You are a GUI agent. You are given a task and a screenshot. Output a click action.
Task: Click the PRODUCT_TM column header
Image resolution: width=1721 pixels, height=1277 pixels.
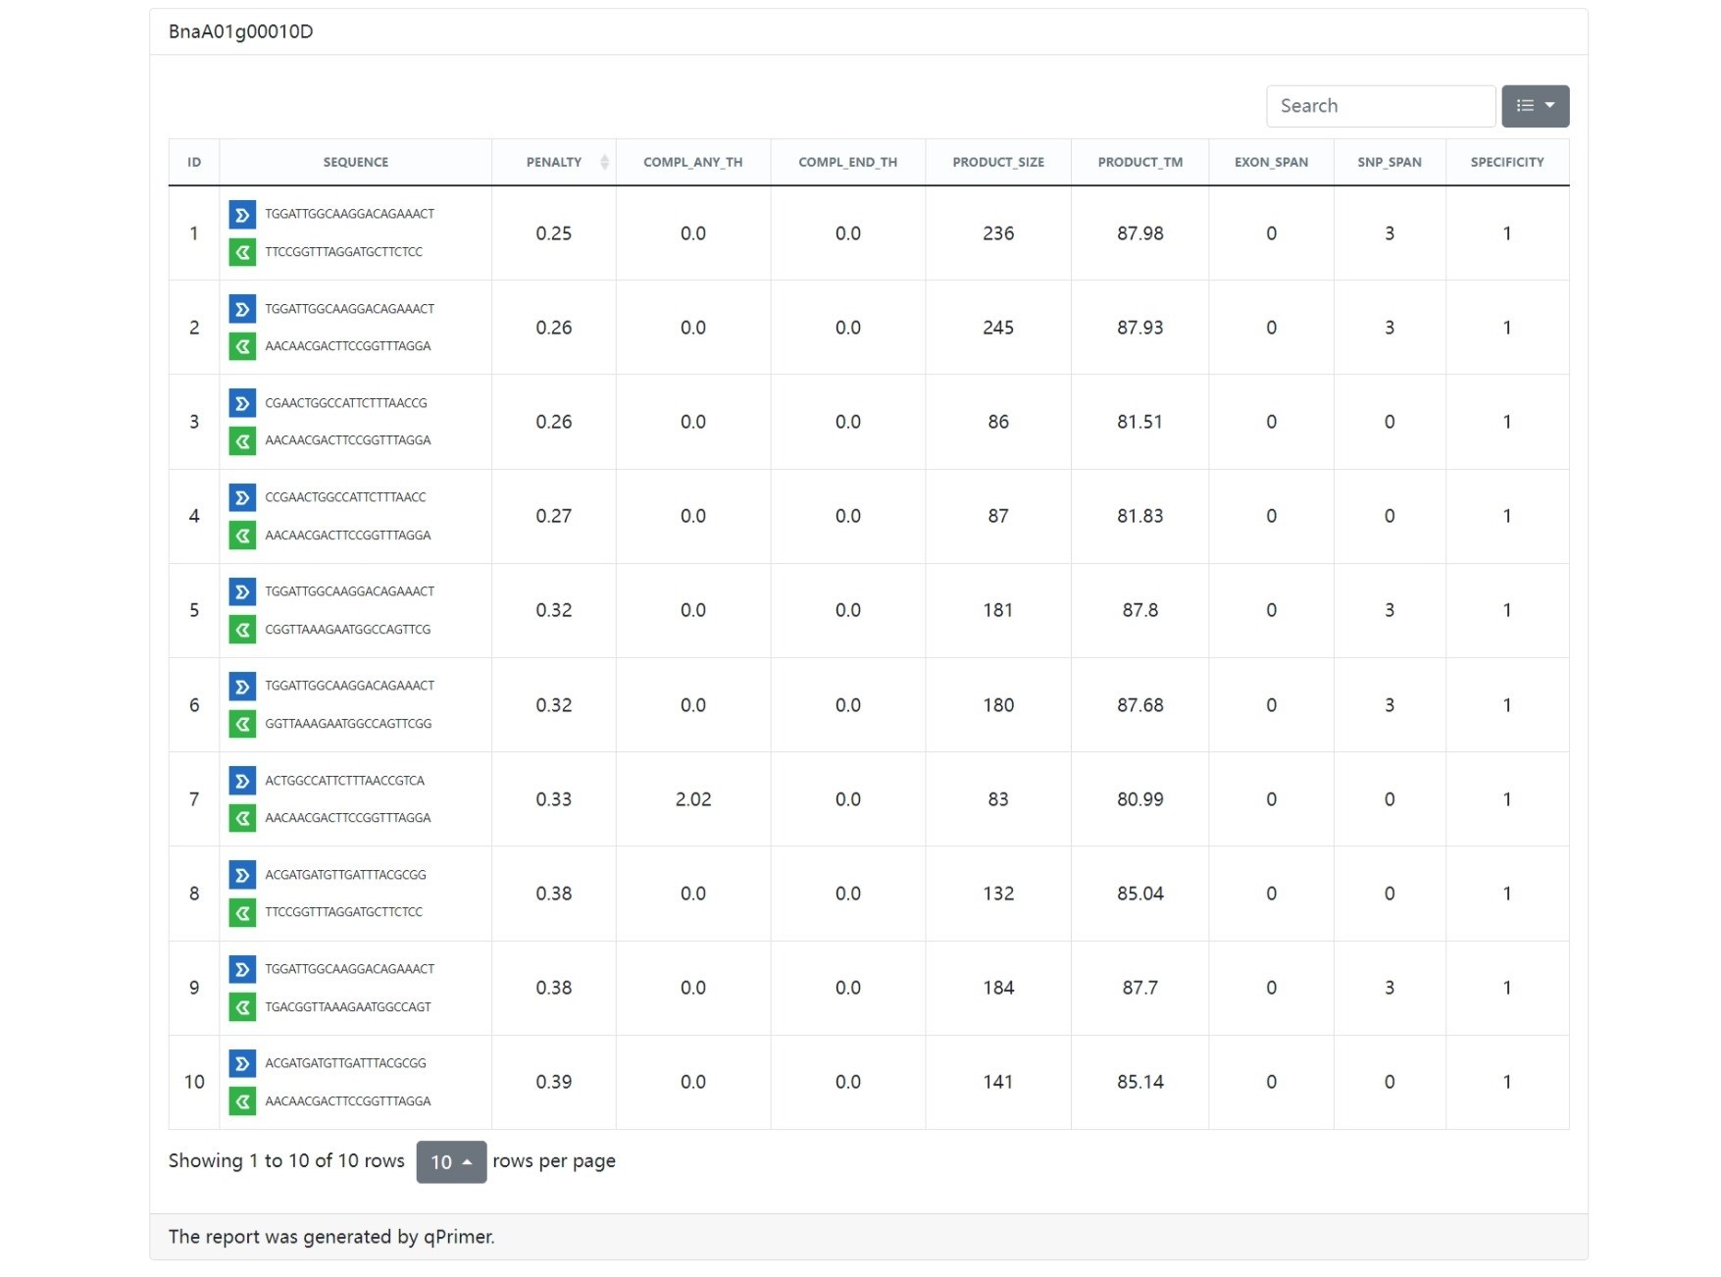point(1139,162)
